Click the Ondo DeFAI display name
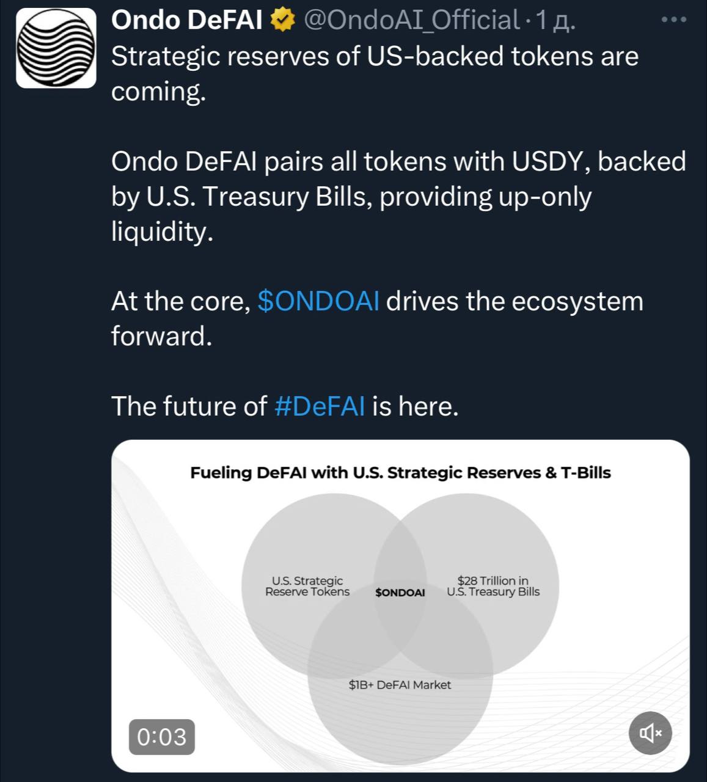The width and height of the screenshot is (707, 782). coord(186,20)
